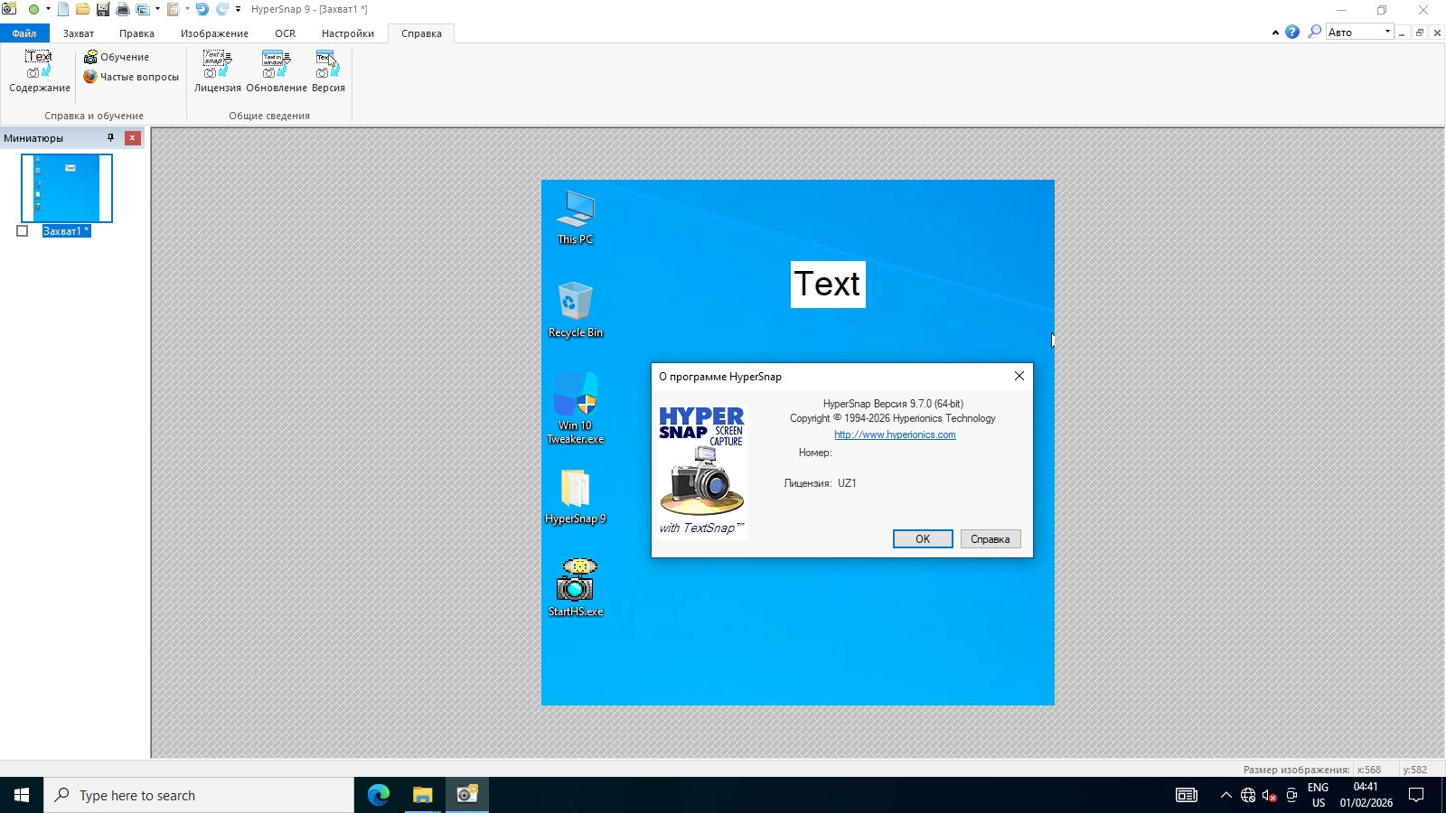Click the Meet Now tray icon
The width and height of the screenshot is (1446, 813).
1291,795
